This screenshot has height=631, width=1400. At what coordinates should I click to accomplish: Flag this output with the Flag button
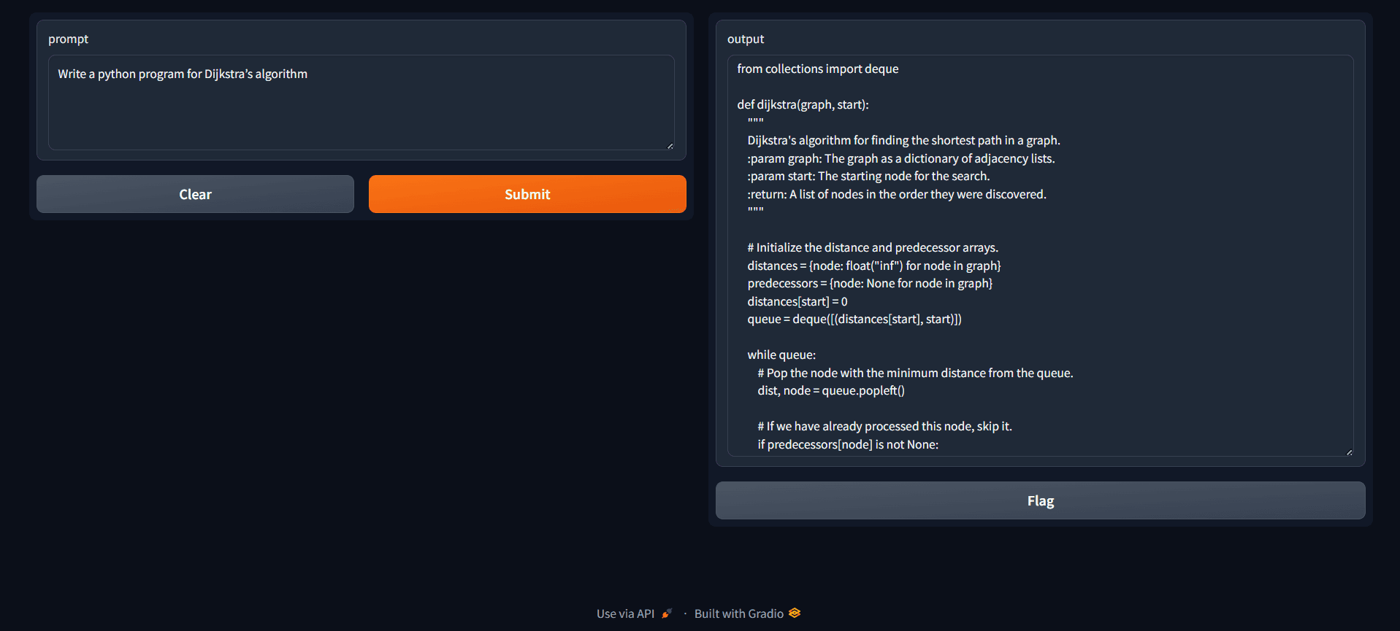pyautogui.click(x=1040, y=500)
